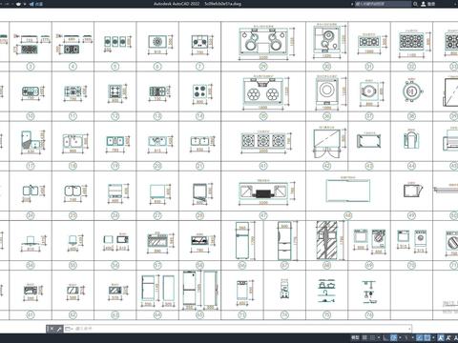The height and width of the screenshot is (343, 458).
Task: Click the share button in quick access toolbar
Action: (x=35, y=4)
